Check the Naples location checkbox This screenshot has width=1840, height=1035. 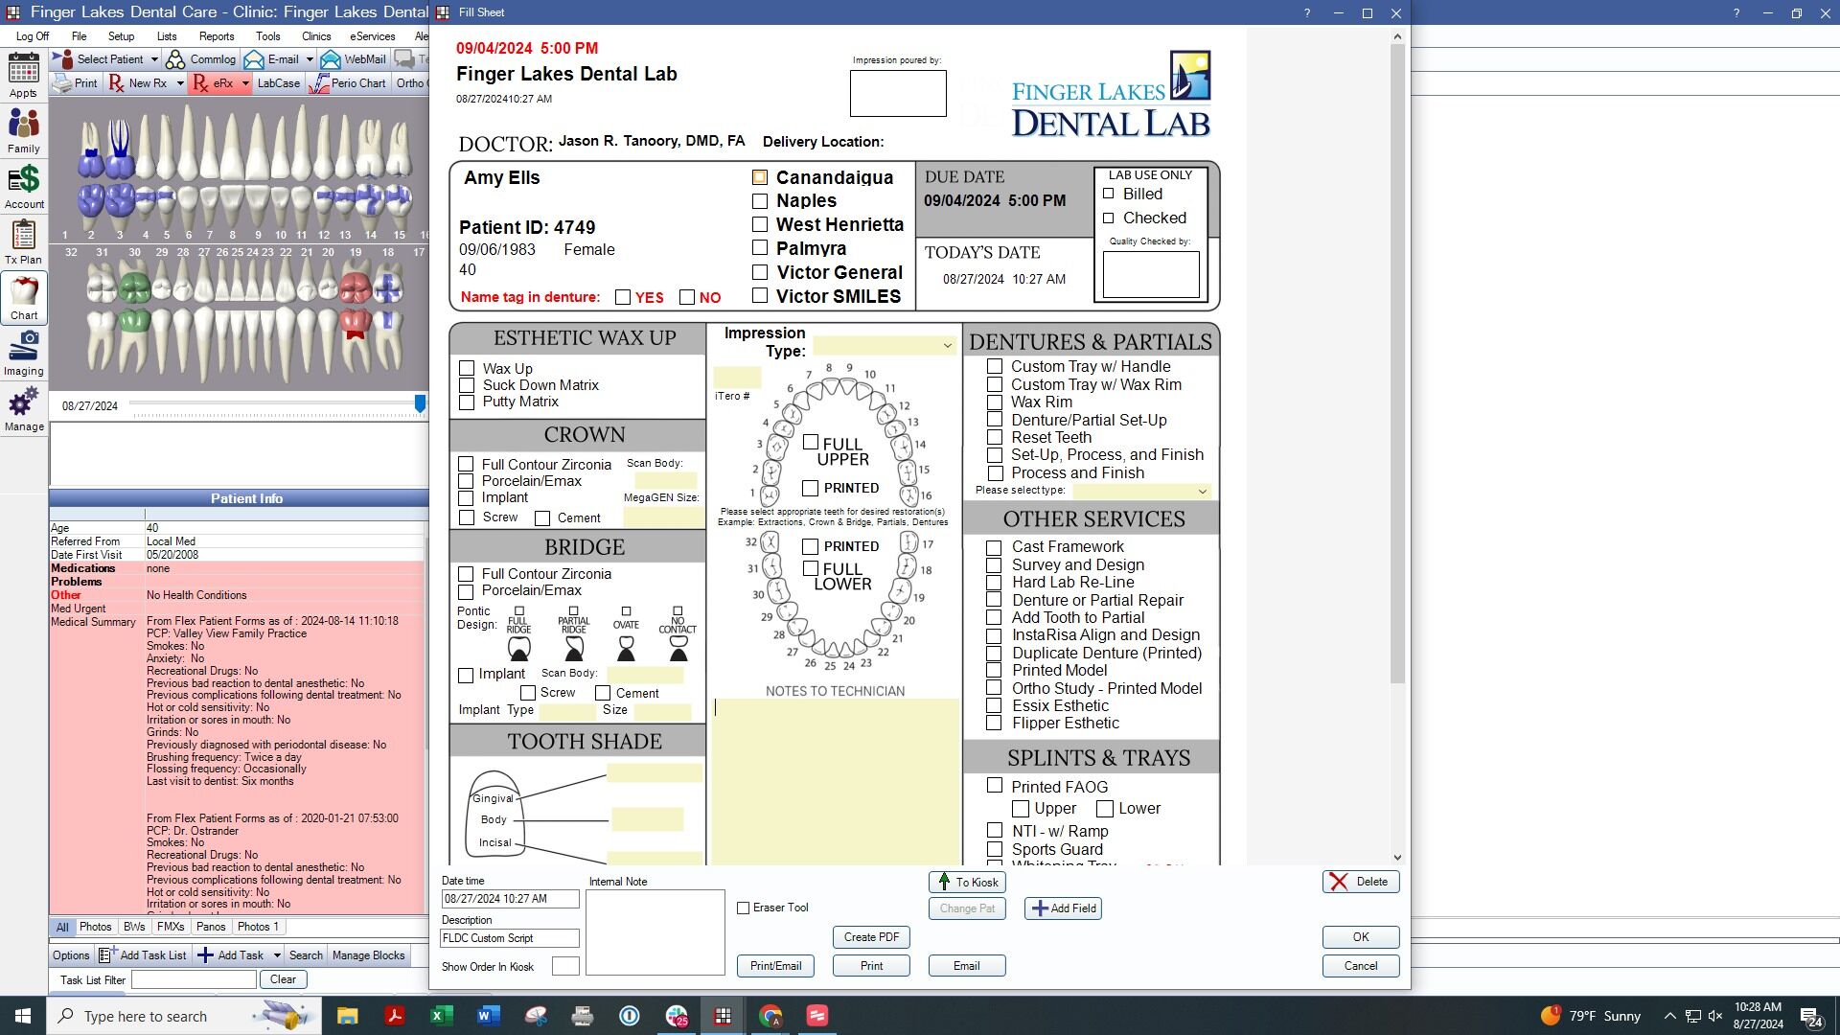[760, 201]
